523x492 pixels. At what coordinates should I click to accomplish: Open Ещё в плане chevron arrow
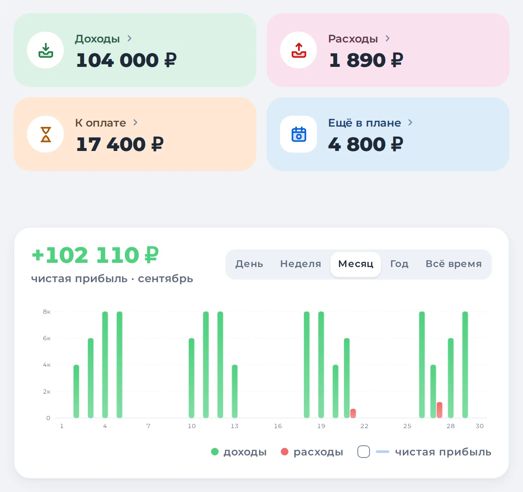[410, 122]
